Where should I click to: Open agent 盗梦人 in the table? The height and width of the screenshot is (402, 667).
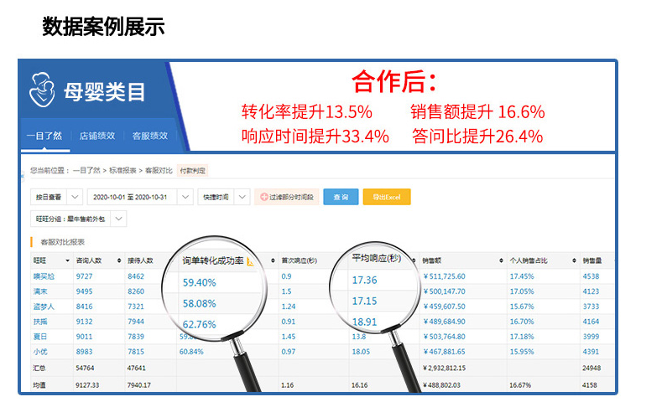(x=44, y=307)
